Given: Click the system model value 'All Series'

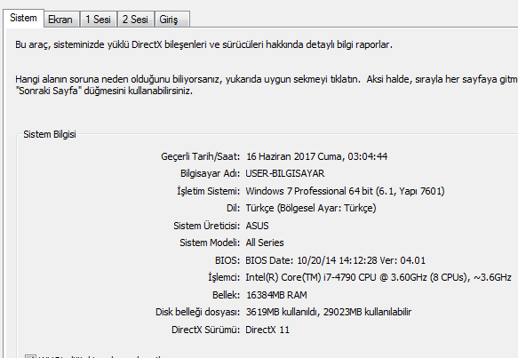Looking at the screenshot, I should point(265,243).
